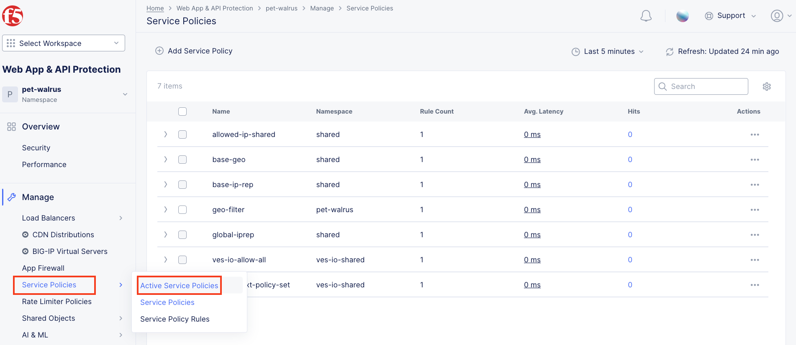Image resolution: width=796 pixels, height=345 pixels.
Task: Open Load Balancers in sidebar
Action: point(49,218)
